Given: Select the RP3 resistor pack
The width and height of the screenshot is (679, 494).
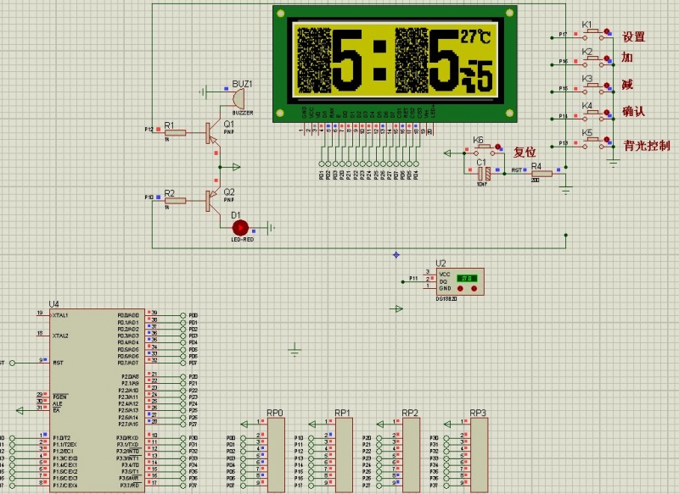Looking at the screenshot, I should [x=479, y=454].
